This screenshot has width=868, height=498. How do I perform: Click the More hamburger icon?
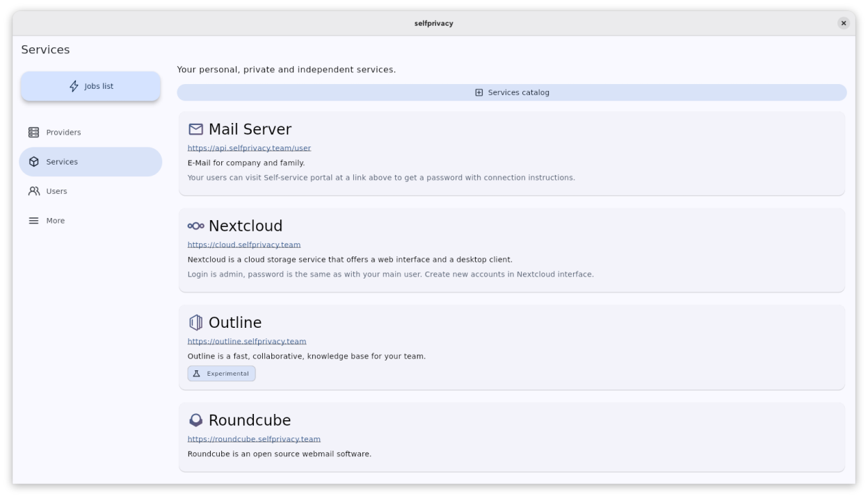tap(33, 221)
